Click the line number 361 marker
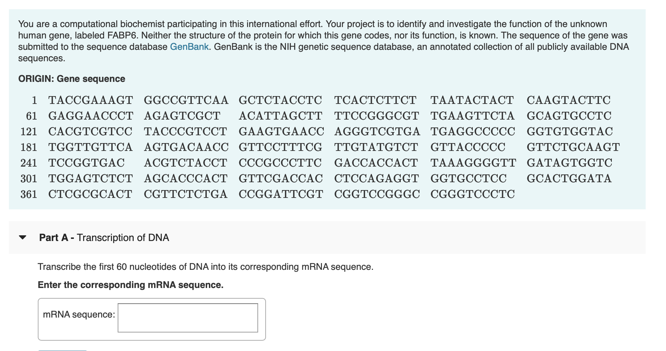The width and height of the screenshot is (666, 351). tap(29, 194)
